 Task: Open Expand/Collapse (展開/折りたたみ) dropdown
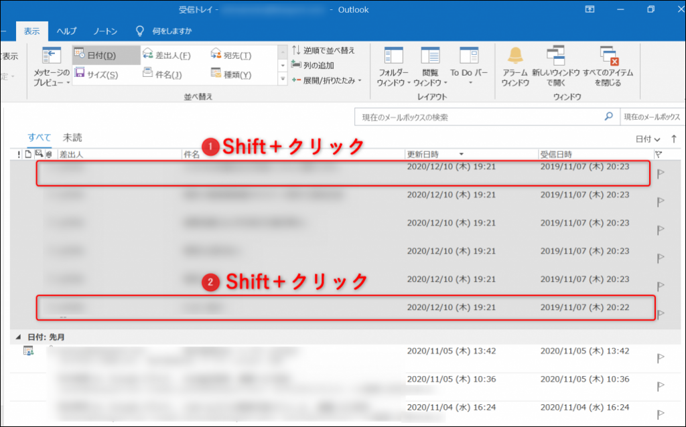(326, 80)
